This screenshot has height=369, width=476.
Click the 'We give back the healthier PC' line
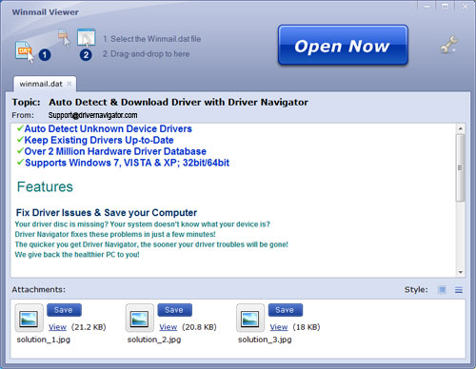tap(77, 255)
